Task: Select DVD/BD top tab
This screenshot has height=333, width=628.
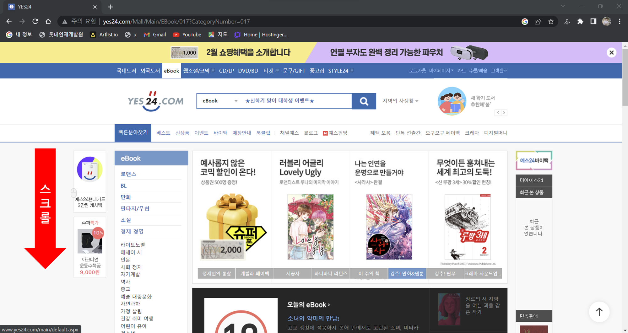Action: (248, 71)
